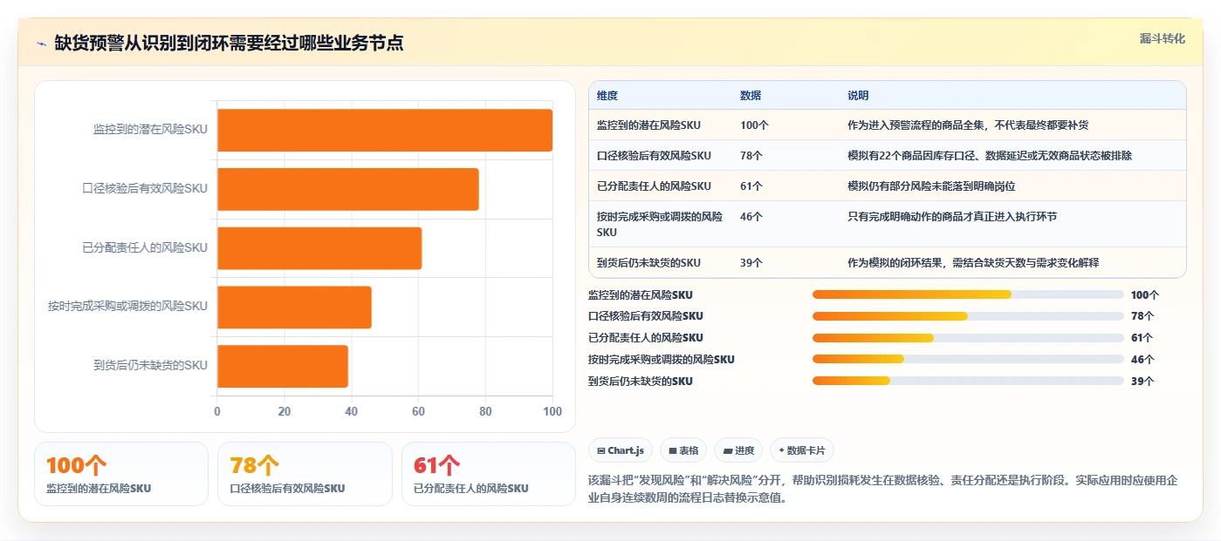
Task: Open the red 61个 stat card
Action: 489,474
